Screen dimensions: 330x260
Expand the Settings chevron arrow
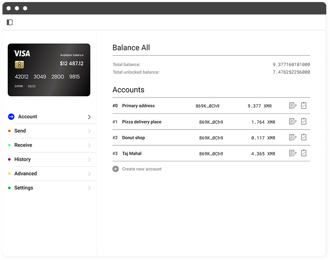[89, 188]
